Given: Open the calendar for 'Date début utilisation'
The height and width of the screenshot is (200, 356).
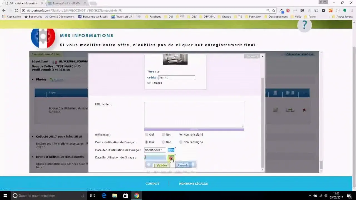Looking at the screenshot, I should [171, 150].
